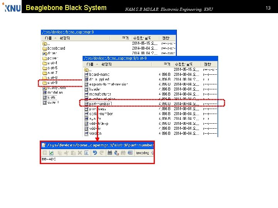Select the modalias file in back window

tap(53, 92)
